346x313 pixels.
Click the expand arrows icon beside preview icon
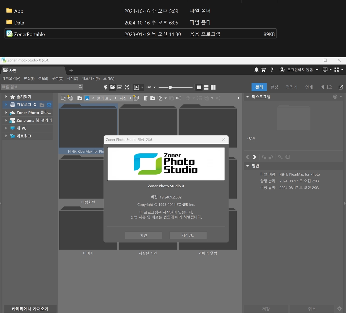(127, 87)
